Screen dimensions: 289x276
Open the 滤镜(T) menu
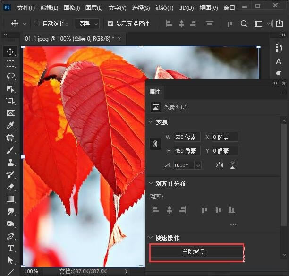click(x=164, y=8)
